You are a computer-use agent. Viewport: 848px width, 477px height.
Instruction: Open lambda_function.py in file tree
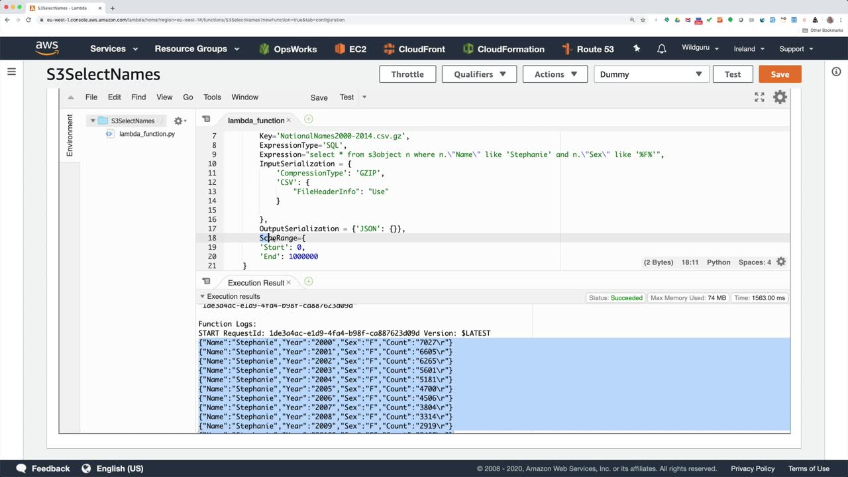click(x=146, y=134)
